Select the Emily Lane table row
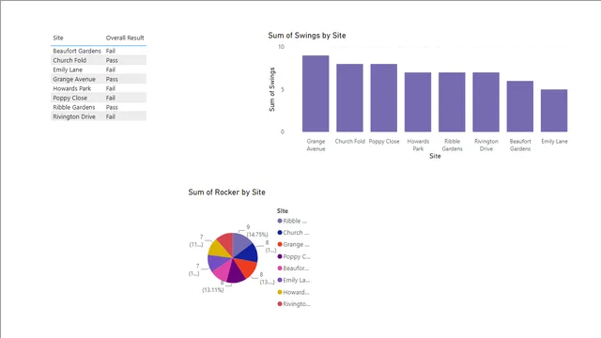The image size is (601, 338). coord(99,69)
